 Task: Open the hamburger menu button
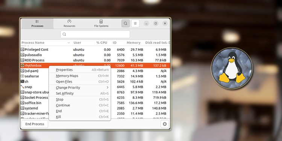click(x=135, y=23)
